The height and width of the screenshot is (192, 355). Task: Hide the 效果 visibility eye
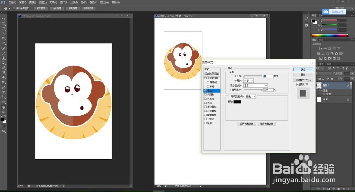pyautogui.click(x=321, y=90)
